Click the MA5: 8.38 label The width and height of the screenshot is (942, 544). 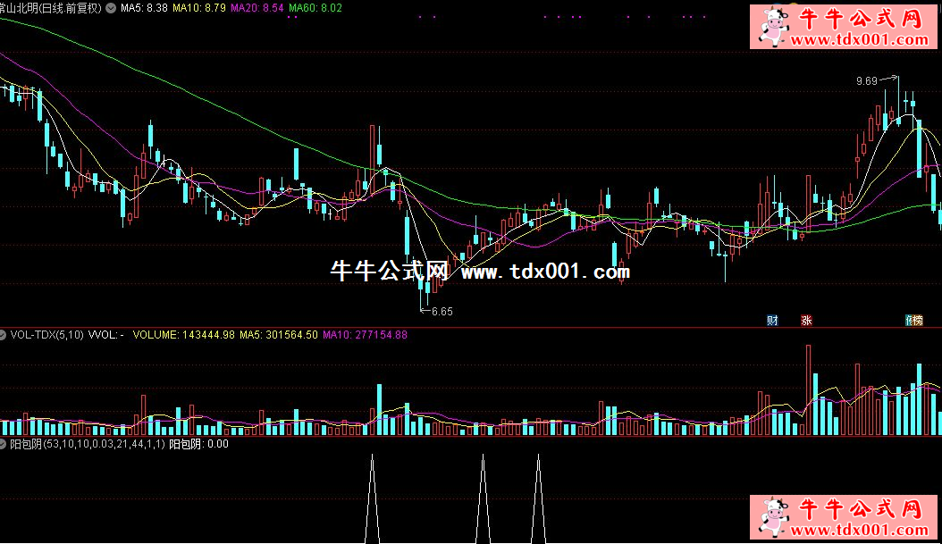point(143,8)
